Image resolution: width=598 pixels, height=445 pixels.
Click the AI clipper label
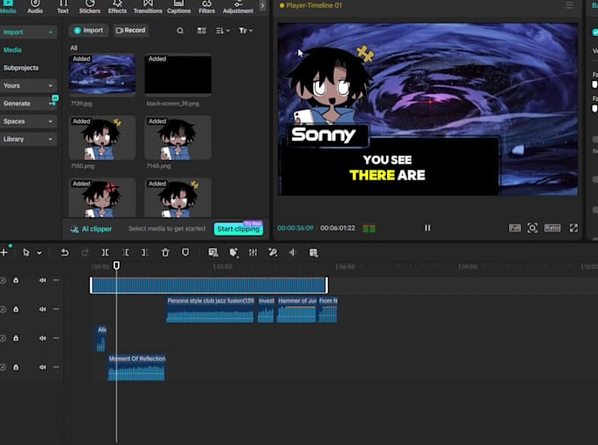tap(91, 229)
